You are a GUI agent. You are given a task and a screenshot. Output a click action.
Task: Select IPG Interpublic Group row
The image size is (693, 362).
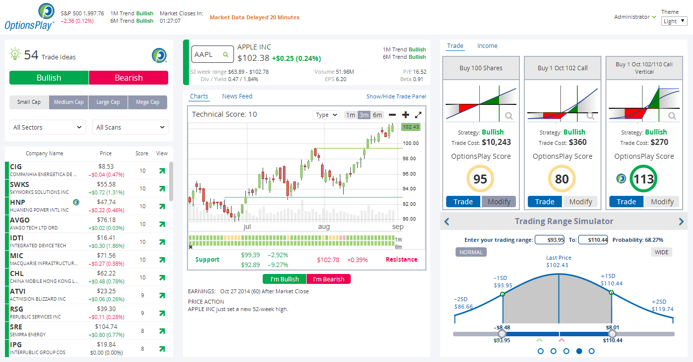click(x=87, y=349)
